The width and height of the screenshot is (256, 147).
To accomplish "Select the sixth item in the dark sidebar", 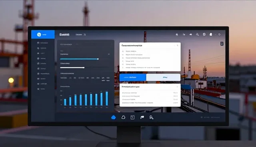I will click(x=41, y=69).
